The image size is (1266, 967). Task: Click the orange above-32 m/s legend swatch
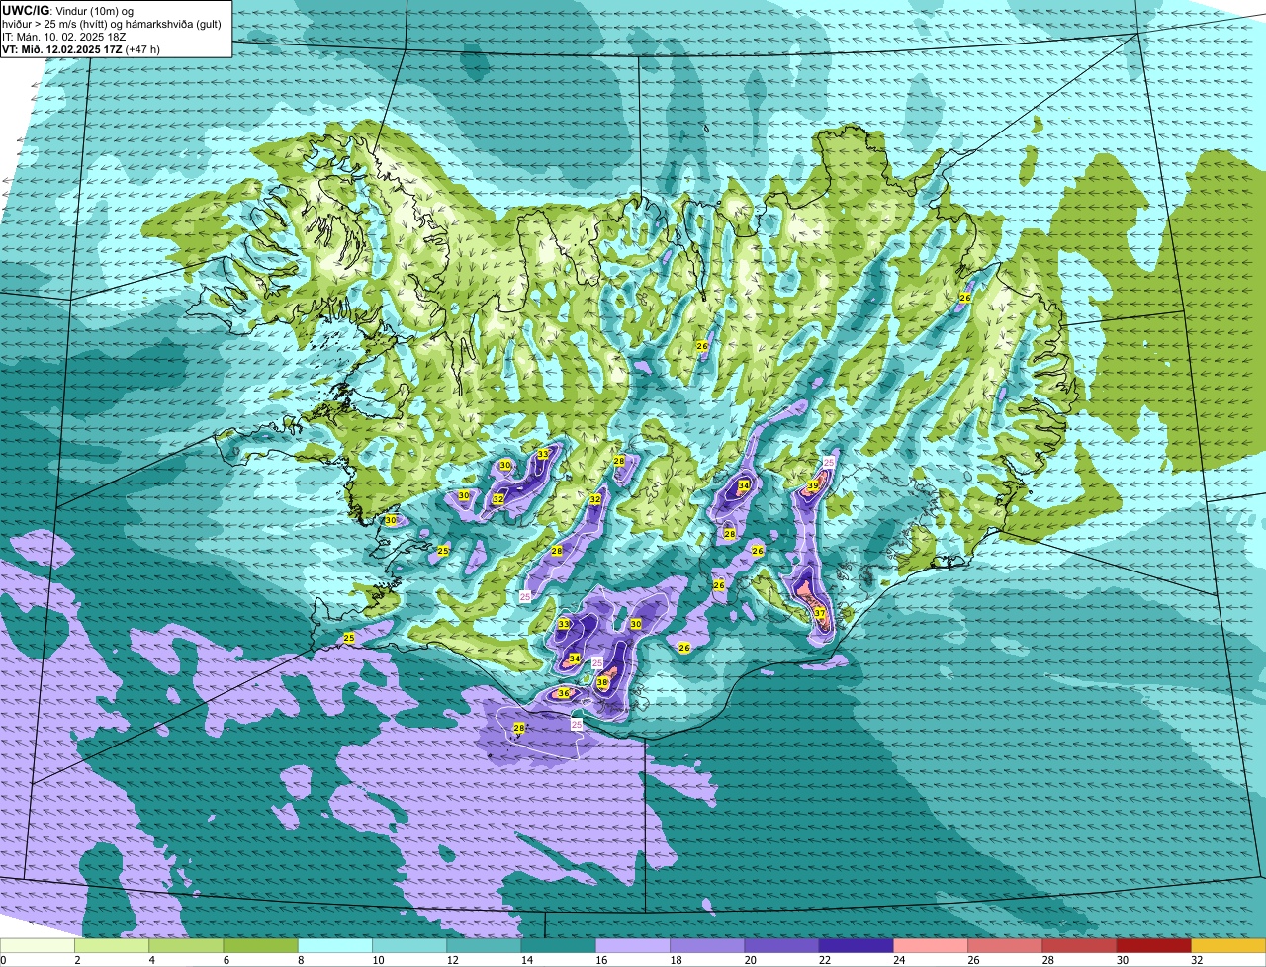(1228, 945)
